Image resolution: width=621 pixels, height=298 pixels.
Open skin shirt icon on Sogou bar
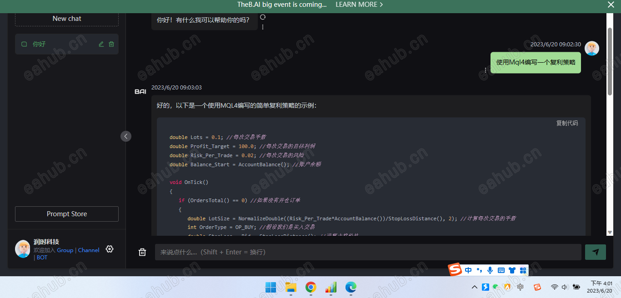pos(512,270)
